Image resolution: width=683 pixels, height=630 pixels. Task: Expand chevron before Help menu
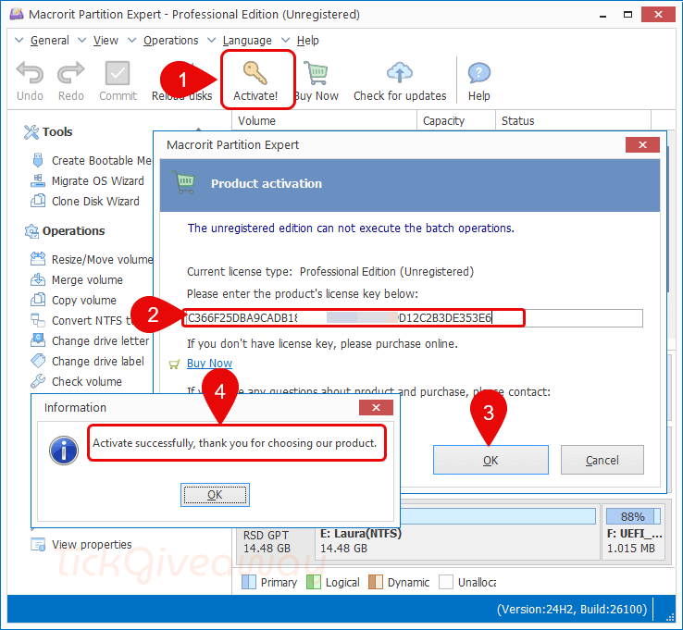point(286,40)
